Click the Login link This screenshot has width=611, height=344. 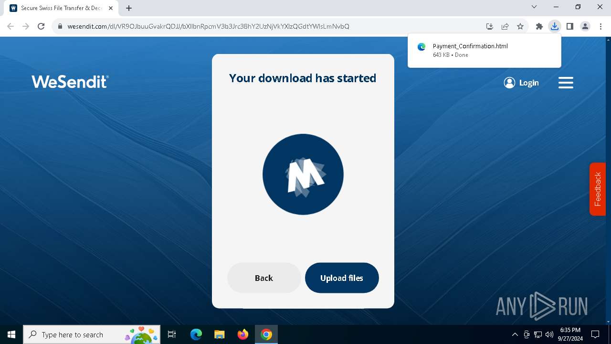(529, 83)
